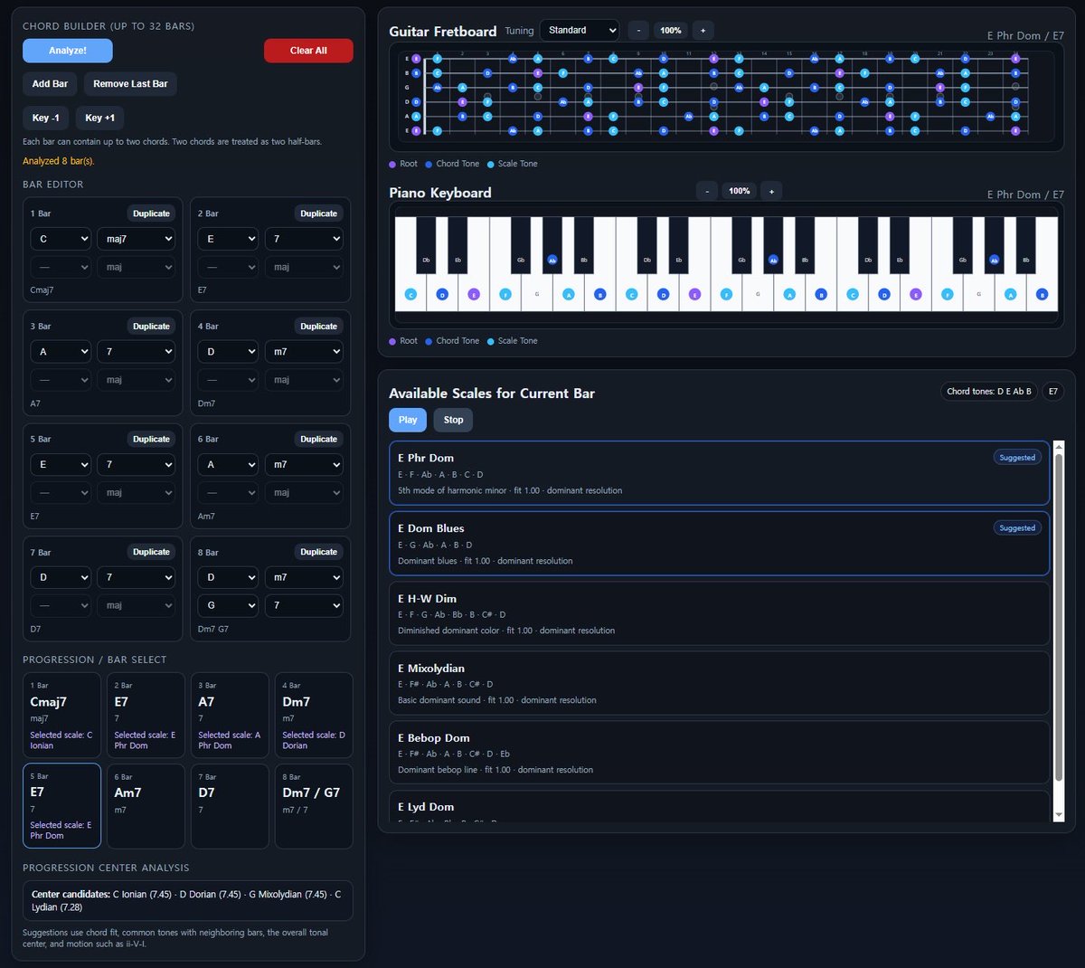Open Bar 1 chord quality dropdown (maj7)

point(136,239)
